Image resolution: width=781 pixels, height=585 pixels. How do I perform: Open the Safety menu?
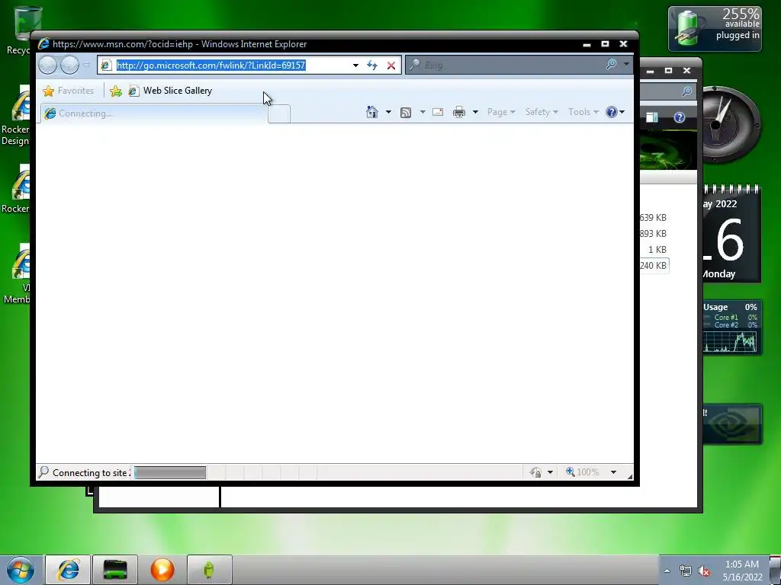point(542,112)
